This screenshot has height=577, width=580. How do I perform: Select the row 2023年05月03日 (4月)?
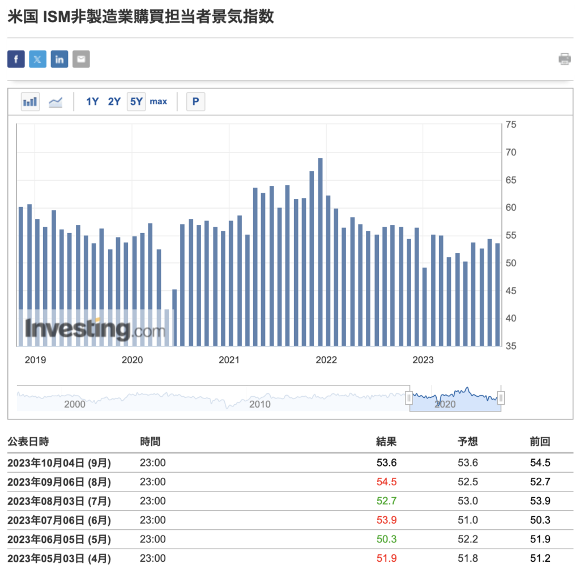pos(291,558)
